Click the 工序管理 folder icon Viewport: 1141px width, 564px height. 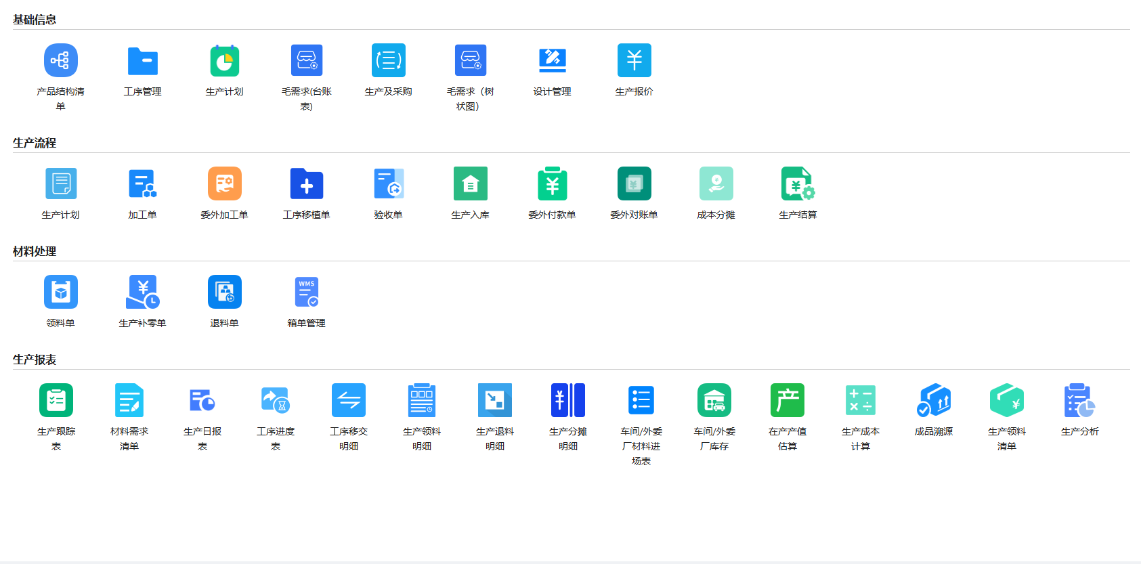[143, 61]
